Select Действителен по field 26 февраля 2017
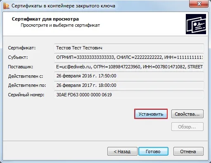This screenshot has width=211, height=163. pyautogui.click(x=129, y=85)
